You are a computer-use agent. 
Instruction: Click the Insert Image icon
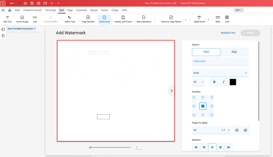click(x=22, y=18)
